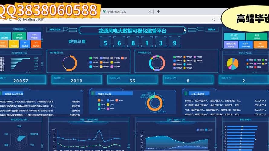269x151 pixels.
Task: Toggle the yellow 70-79 wind speed legend
Action: (x=110, y=104)
